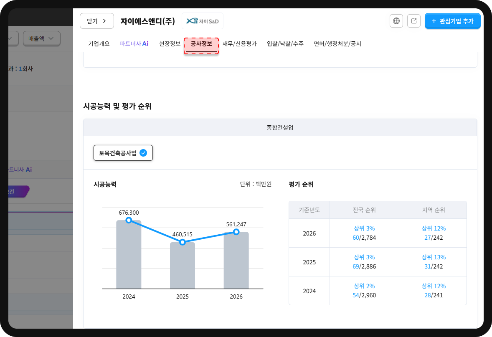The width and height of the screenshot is (492, 337).
Task: Click 69/2,886 national rank for 2025
Action: coord(364,266)
